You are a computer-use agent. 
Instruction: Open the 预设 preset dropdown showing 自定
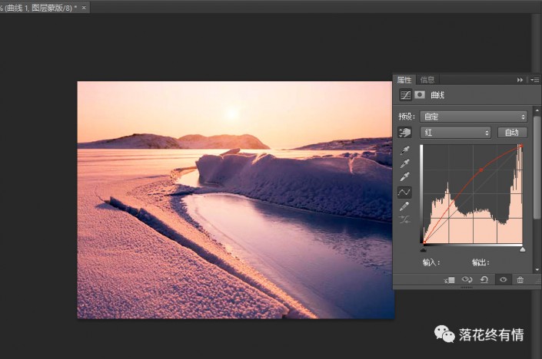click(474, 117)
